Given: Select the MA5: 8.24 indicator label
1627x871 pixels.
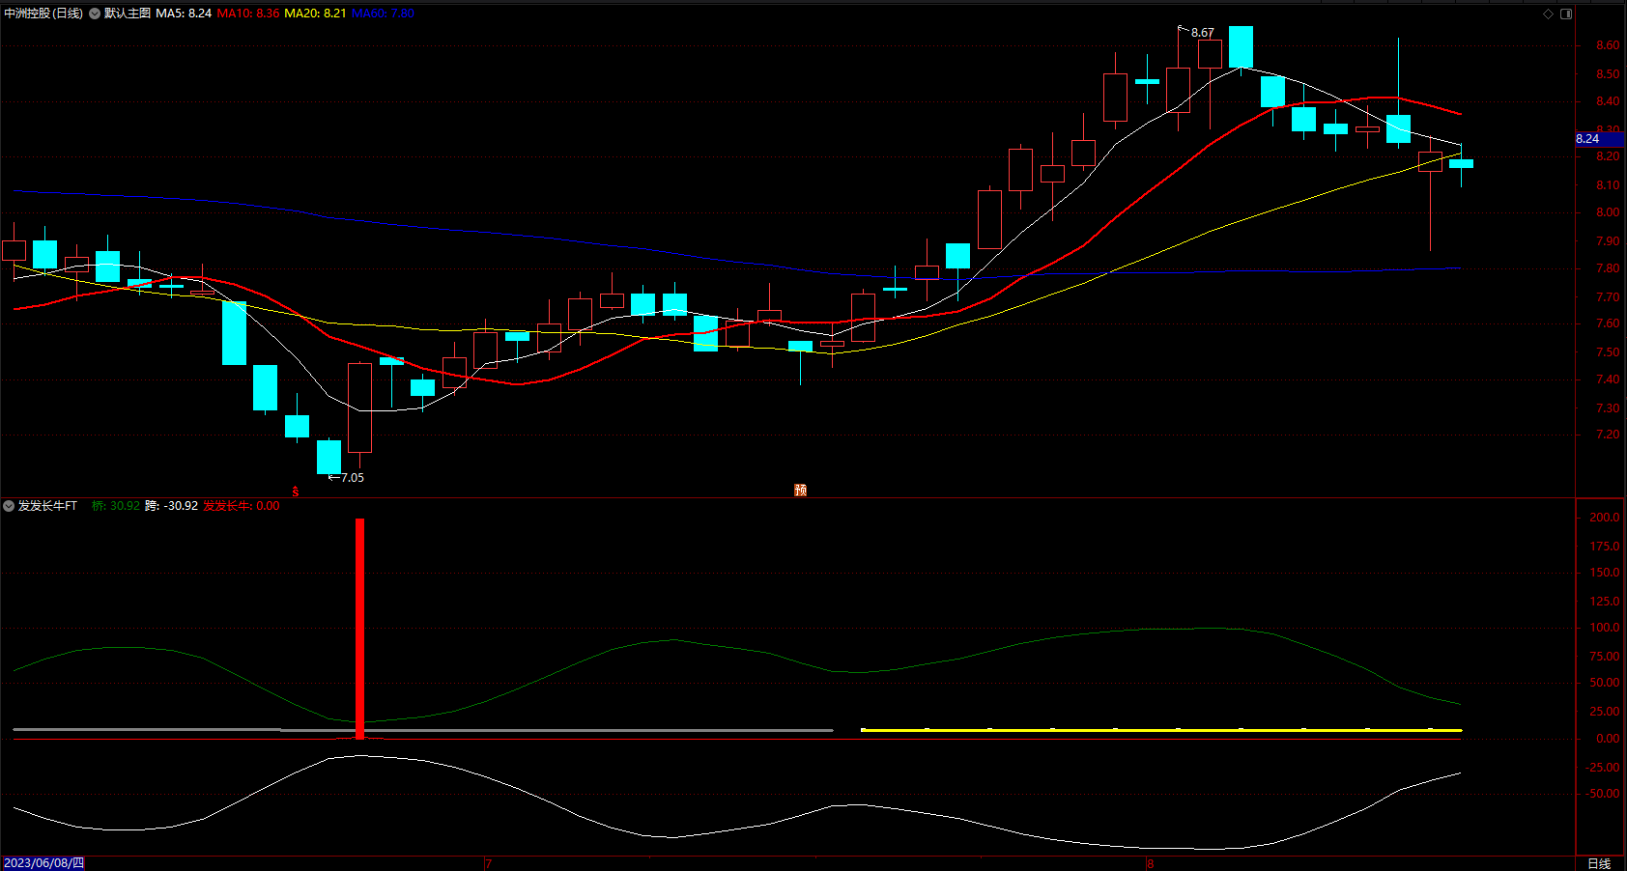Looking at the screenshot, I should point(184,14).
